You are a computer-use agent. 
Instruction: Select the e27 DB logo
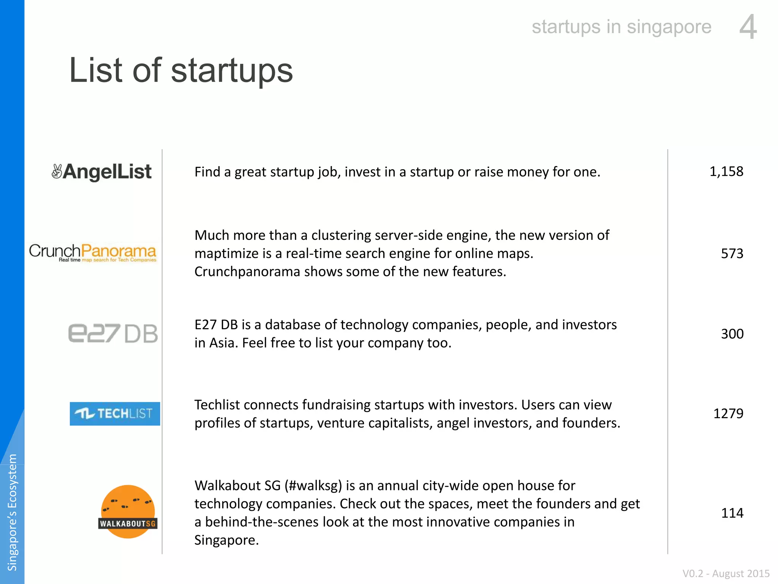(113, 333)
